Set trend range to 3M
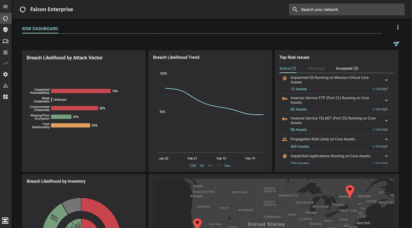Screen dimensions: 412x228 point(202,166)
